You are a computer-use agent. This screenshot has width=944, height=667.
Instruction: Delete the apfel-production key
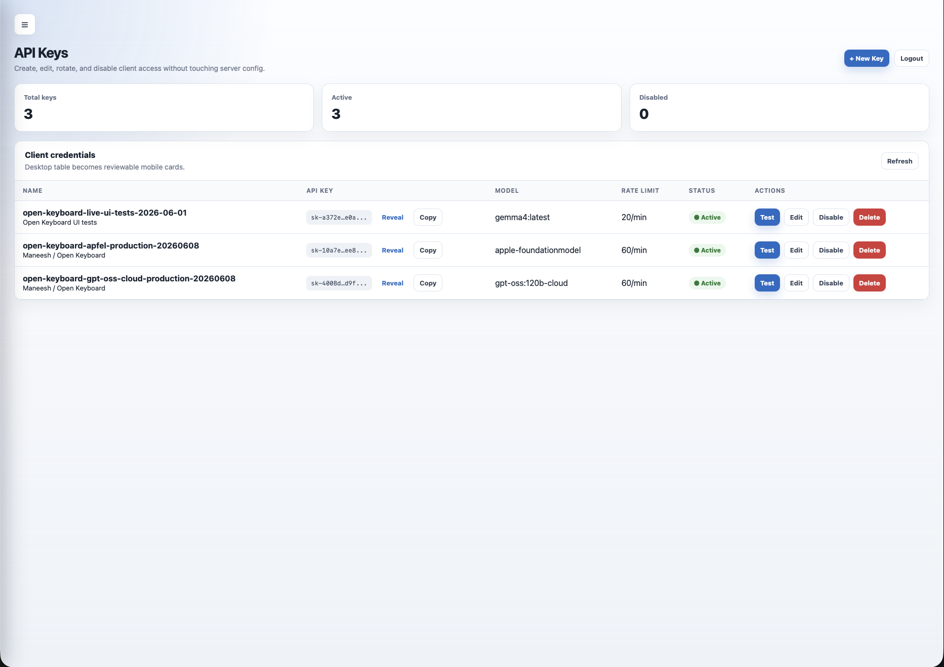coord(869,250)
